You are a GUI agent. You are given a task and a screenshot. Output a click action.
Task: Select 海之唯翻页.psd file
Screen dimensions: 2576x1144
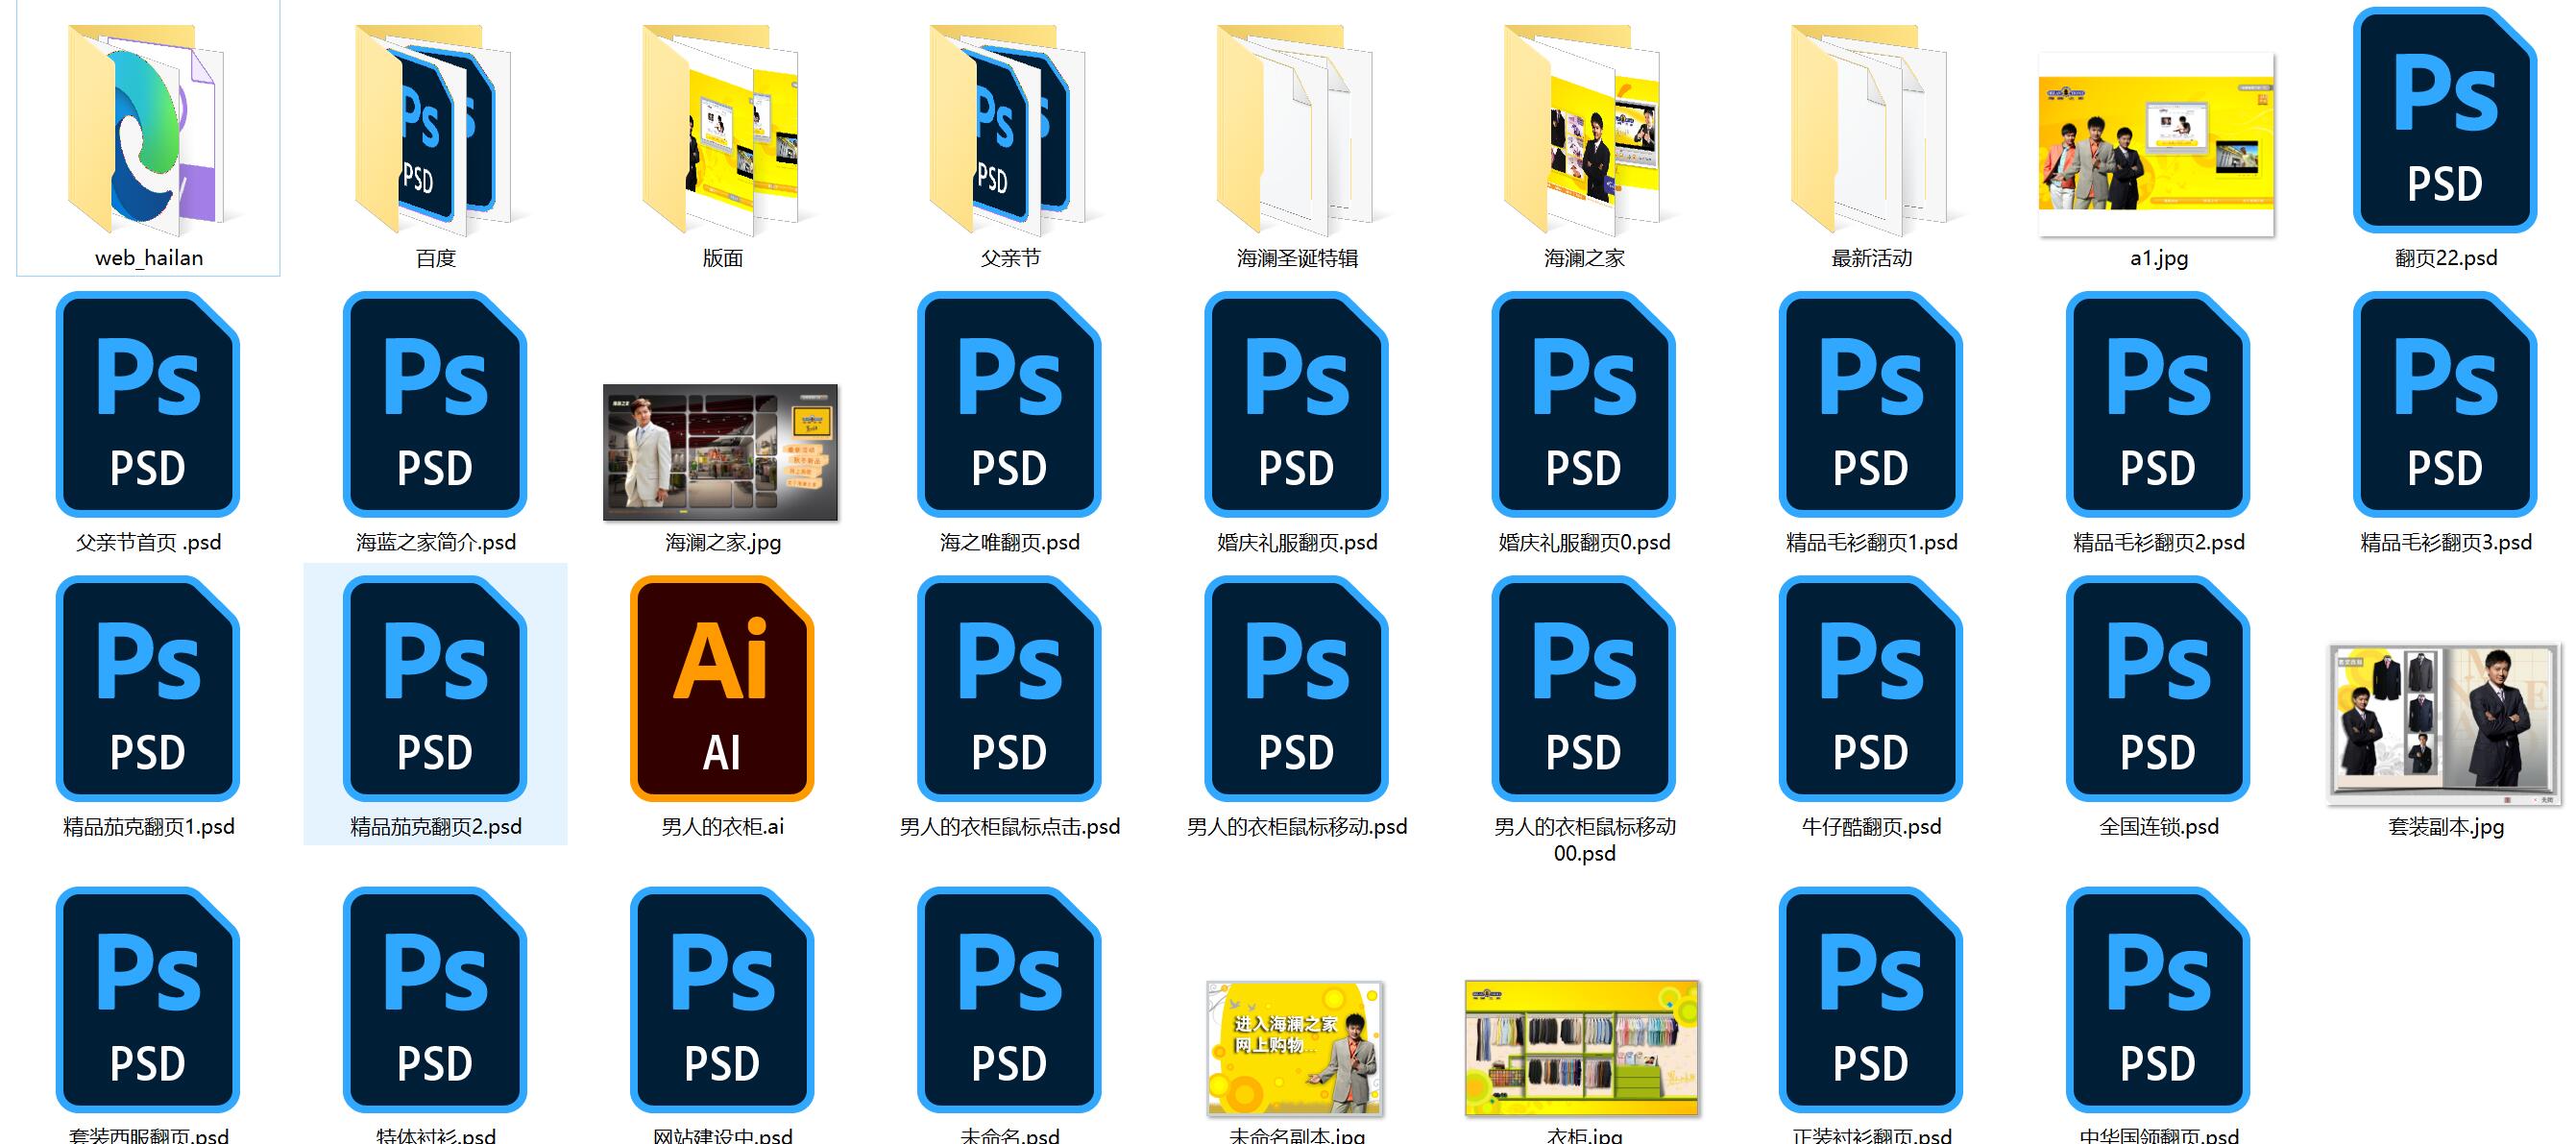coord(1009,404)
